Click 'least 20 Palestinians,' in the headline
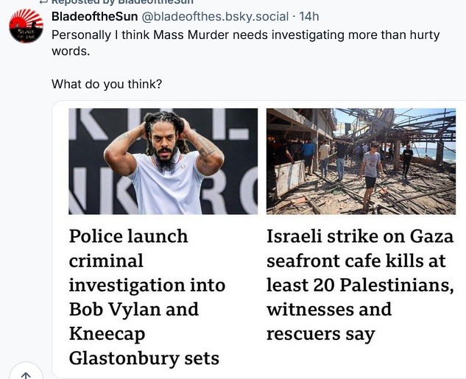The width and height of the screenshot is (466, 379). pyautogui.click(x=359, y=285)
